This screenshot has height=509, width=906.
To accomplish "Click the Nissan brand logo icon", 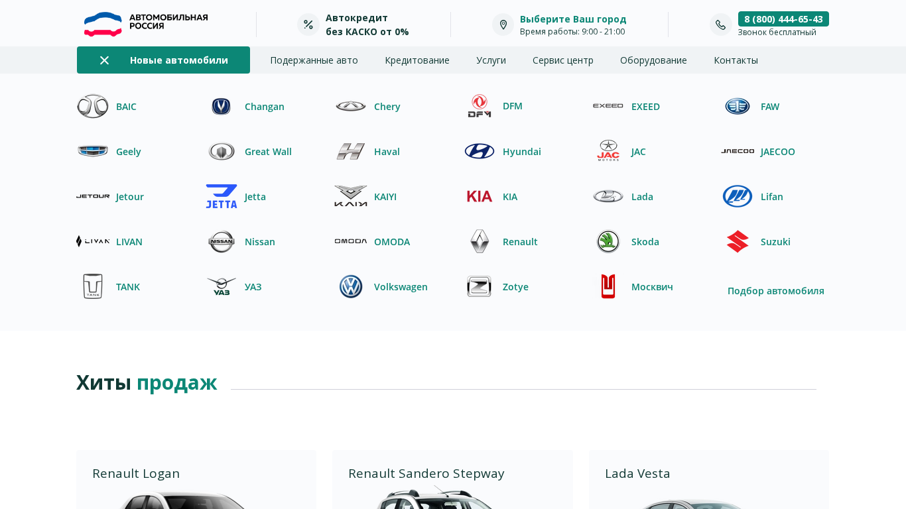I will click(x=222, y=241).
